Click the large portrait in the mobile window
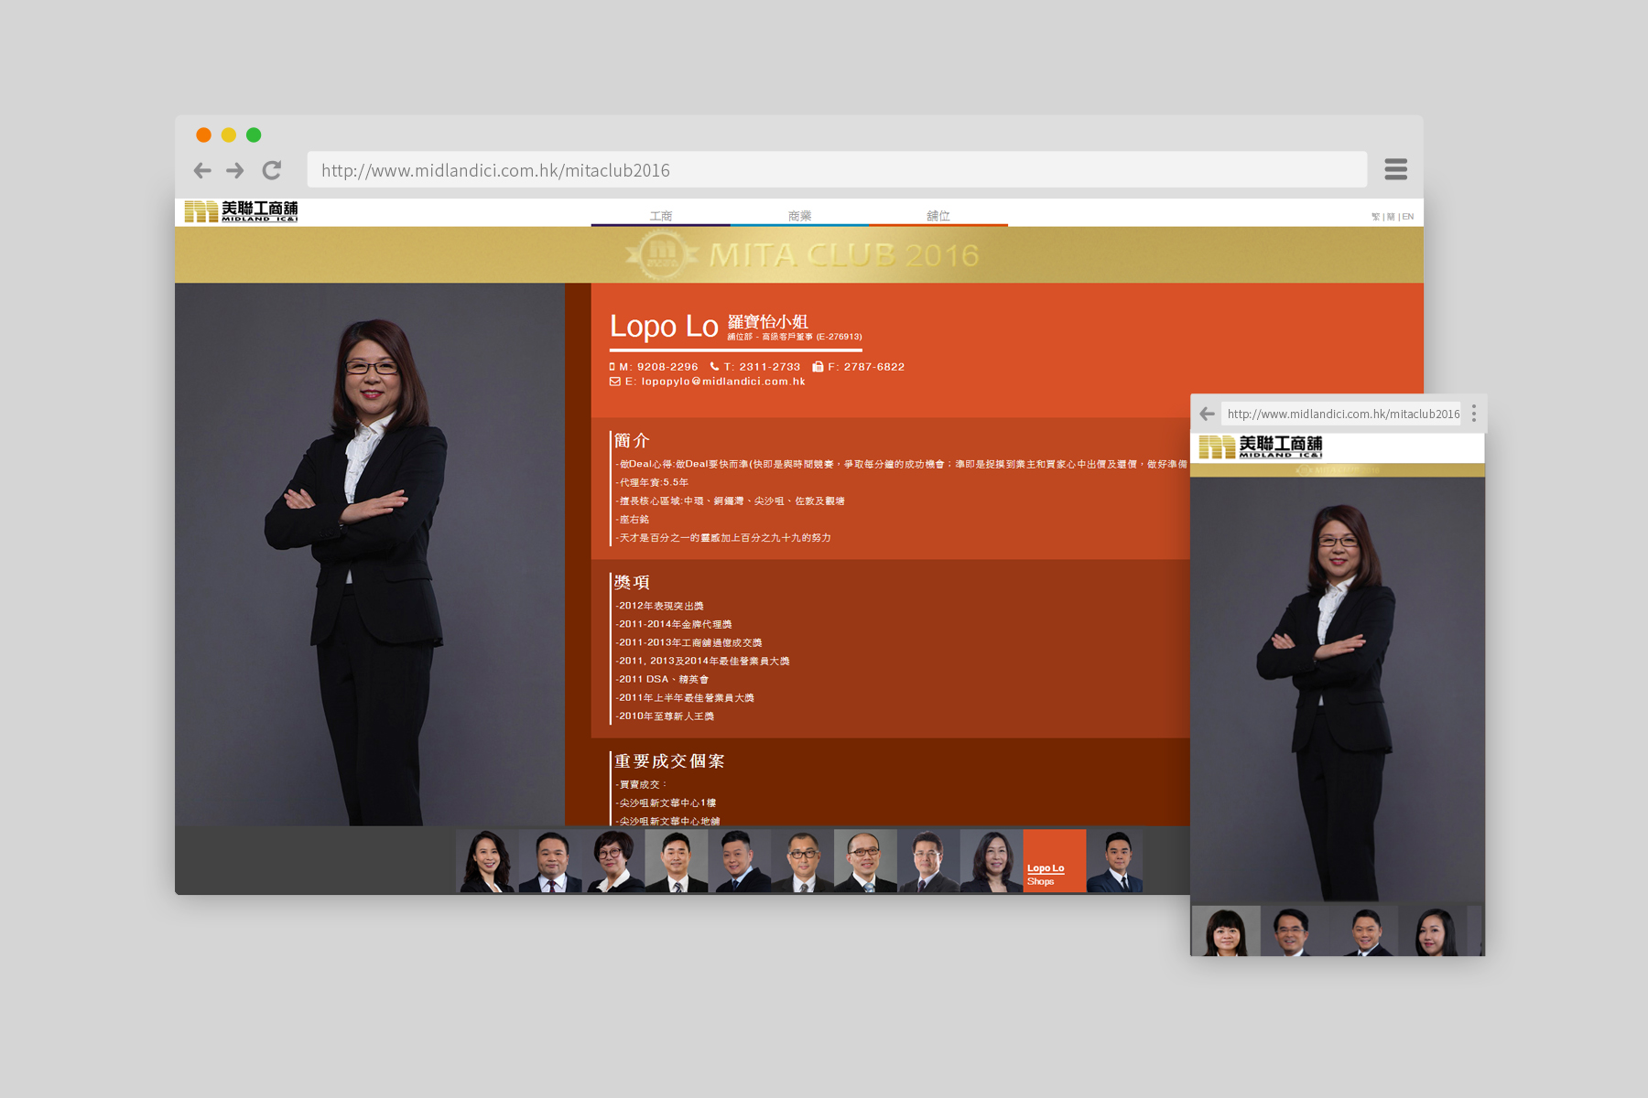The image size is (1648, 1098). pyautogui.click(x=1338, y=689)
